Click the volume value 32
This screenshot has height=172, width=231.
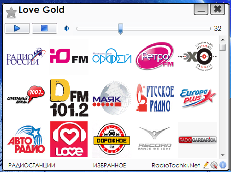[x=218, y=29]
